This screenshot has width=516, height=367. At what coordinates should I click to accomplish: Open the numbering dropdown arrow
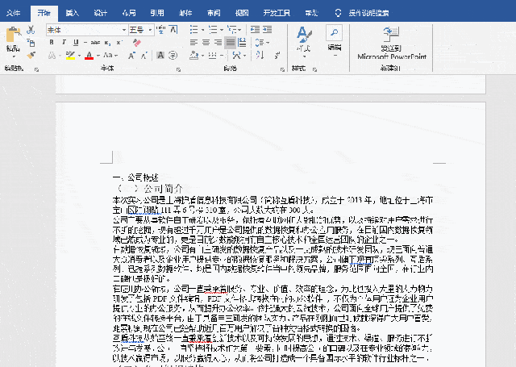pos(222,30)
